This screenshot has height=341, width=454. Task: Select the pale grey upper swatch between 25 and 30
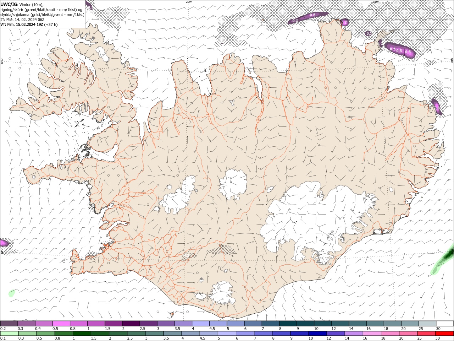(x=427, y=323)
